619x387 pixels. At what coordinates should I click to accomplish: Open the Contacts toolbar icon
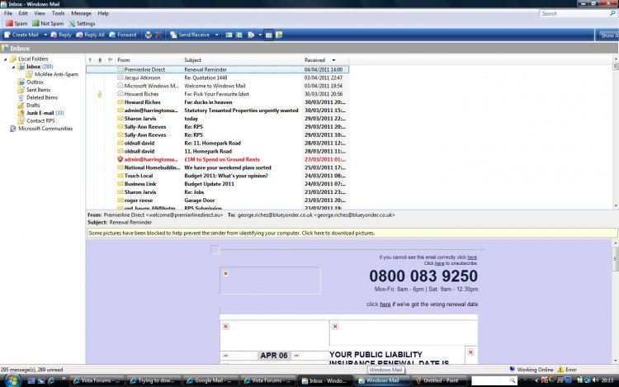pyautogui.click(x=229, y=35)
